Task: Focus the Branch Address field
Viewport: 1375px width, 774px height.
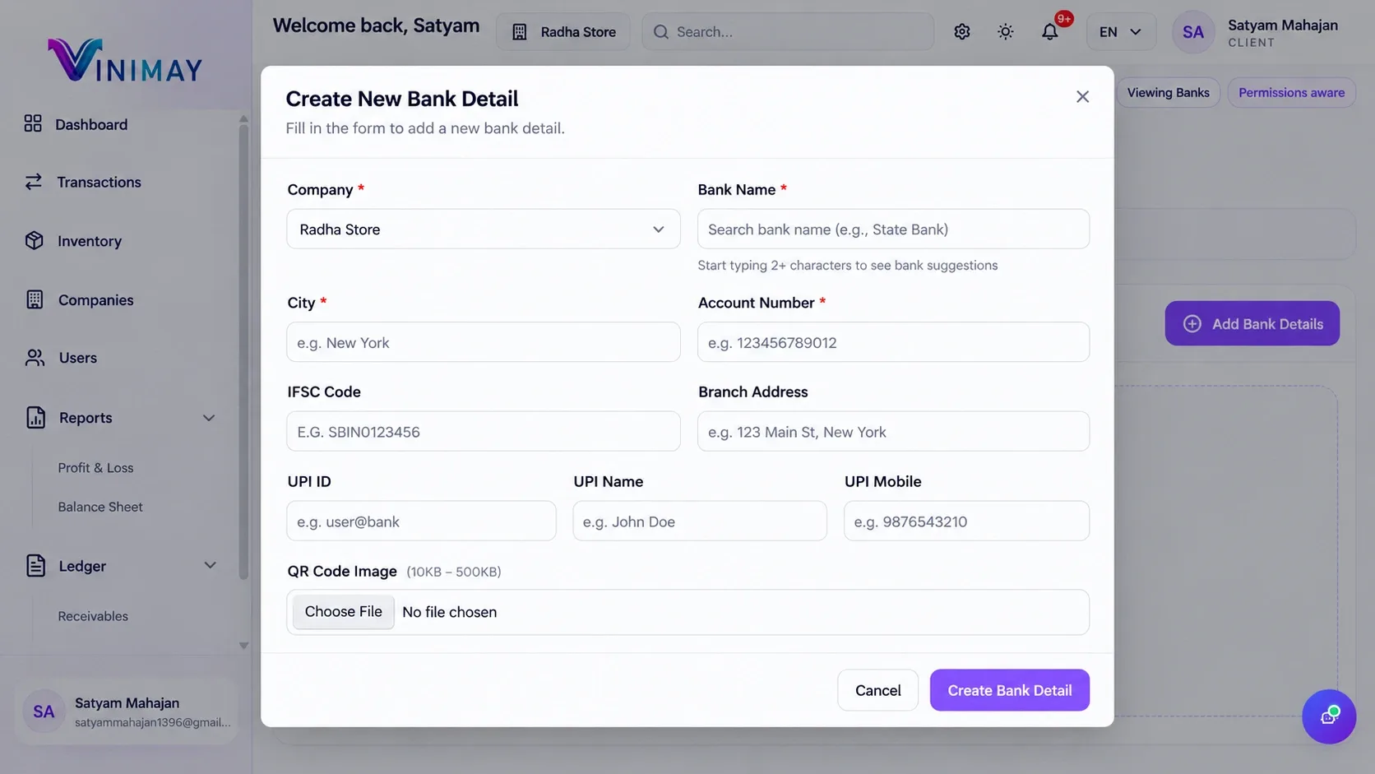Action: point(893,431)
